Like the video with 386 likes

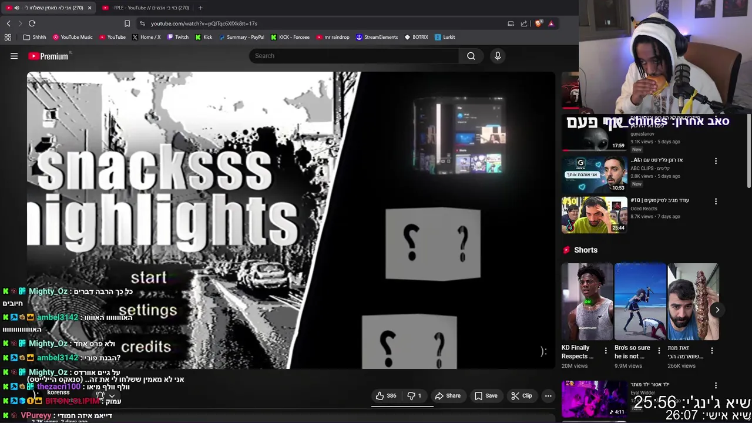(385, 396)
